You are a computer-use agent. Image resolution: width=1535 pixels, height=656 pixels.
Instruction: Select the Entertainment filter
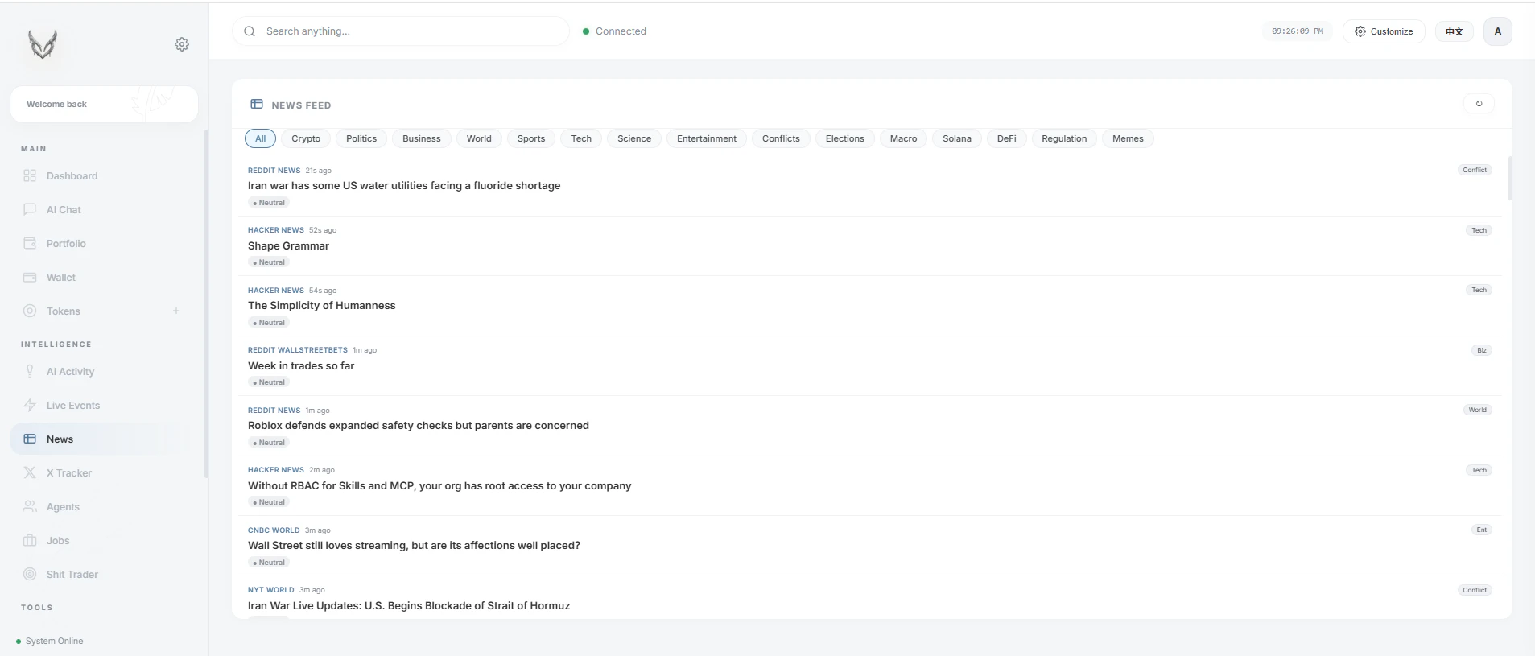[707, 138]
